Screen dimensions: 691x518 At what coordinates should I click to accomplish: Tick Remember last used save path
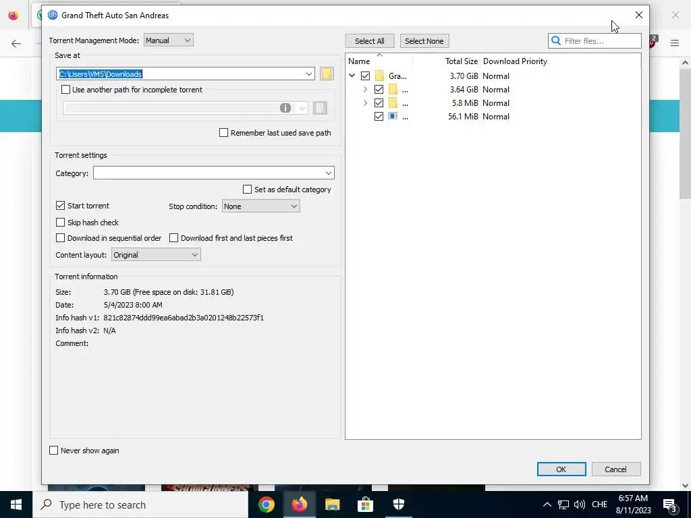[224, 133]
